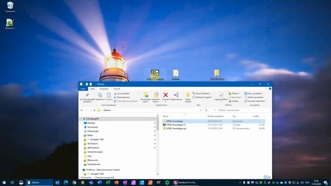Go back with the left arrow
331x186 pixels.
[82, 110]
